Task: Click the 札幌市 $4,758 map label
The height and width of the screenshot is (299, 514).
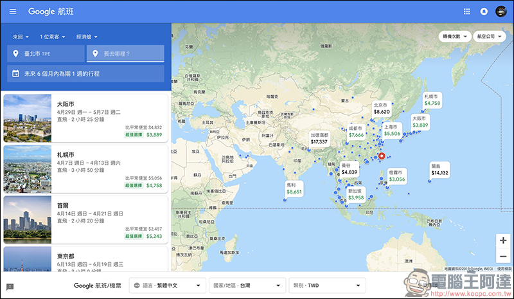Action: point(432,100)
